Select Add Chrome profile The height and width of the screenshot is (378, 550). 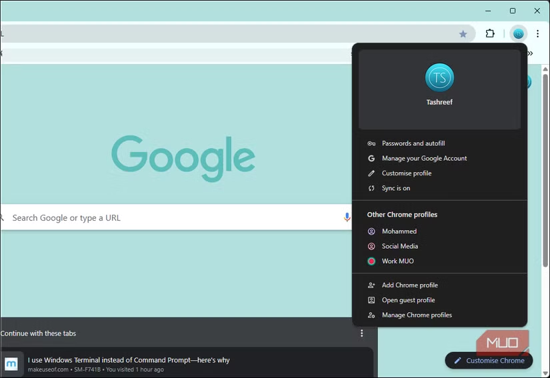409,285
